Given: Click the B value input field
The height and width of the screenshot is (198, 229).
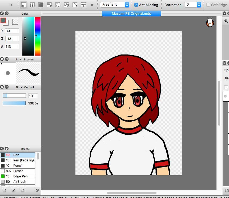Looking at the screenshot, I should pos(12,46).
